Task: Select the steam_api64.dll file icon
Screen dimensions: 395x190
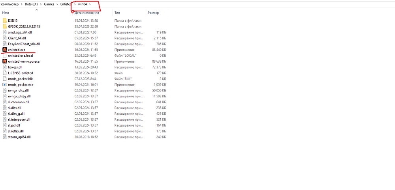Action: [5, 137]
